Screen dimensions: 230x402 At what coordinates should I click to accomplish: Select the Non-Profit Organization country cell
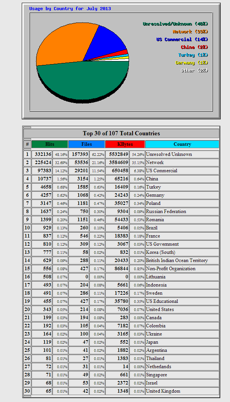coord(182,268)
